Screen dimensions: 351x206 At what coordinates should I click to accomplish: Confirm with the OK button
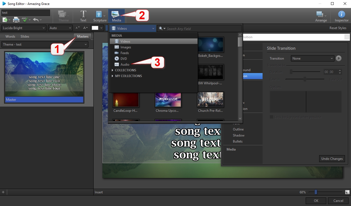tap(316, 201)
